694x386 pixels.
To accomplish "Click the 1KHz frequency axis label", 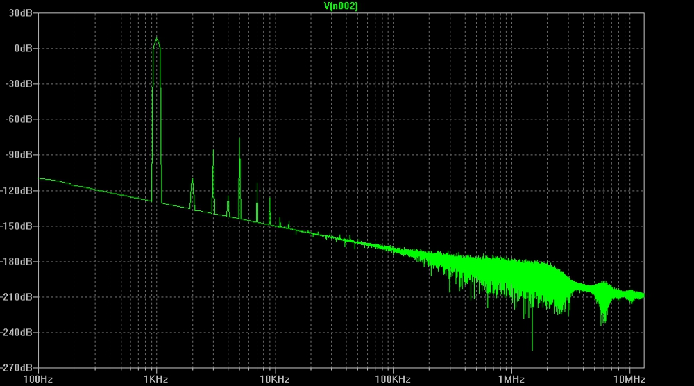I will pyautogui.click(x=157, y=380).
